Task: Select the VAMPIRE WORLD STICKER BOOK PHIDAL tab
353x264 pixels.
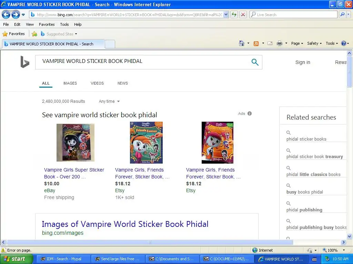Action: (53, 44)
